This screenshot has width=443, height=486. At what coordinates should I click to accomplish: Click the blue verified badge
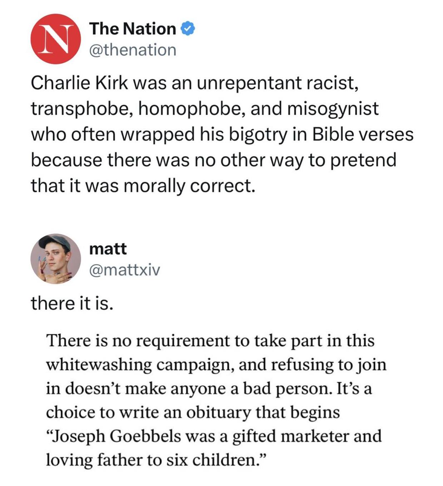click(188, 29)
